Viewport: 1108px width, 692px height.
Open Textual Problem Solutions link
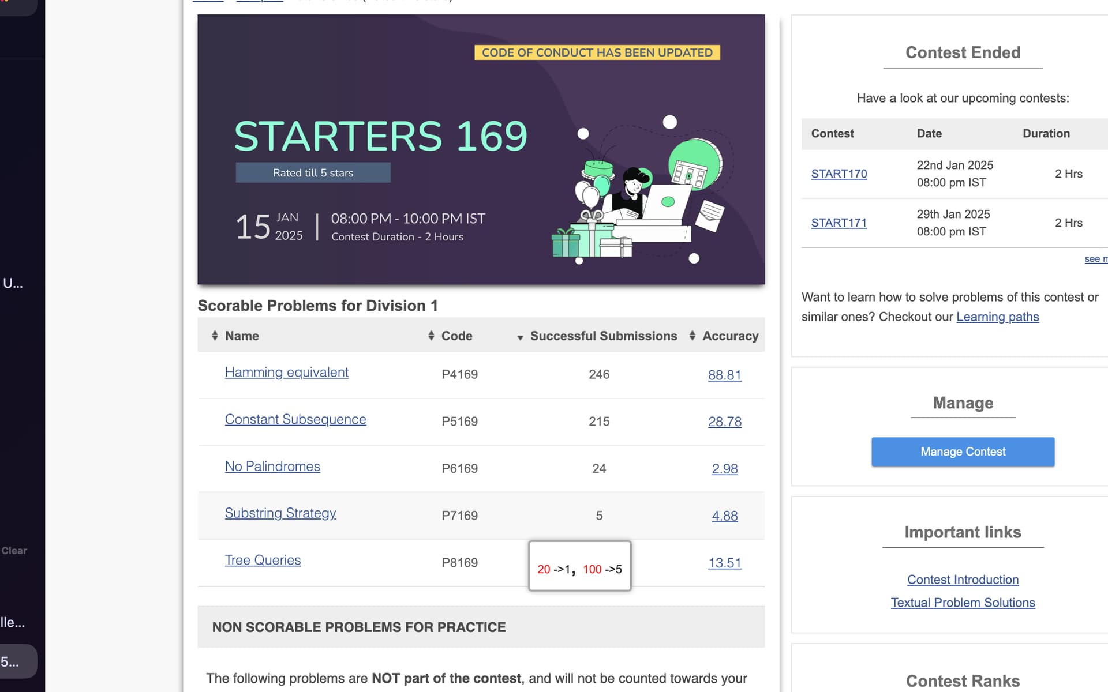point(962,603)
